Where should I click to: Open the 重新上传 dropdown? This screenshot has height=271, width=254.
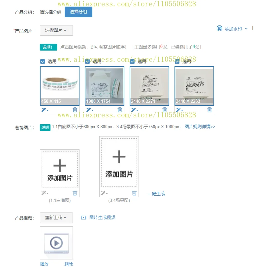click(x=56, y=218)
